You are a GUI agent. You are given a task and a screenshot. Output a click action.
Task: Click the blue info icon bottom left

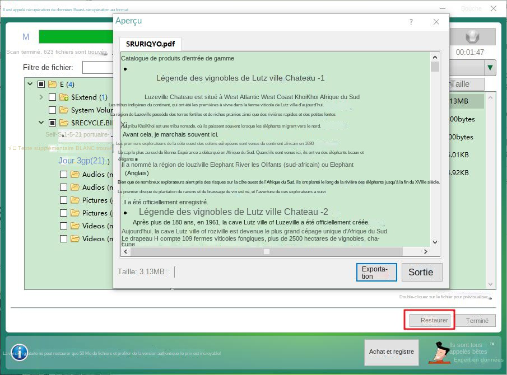[18, 353]
